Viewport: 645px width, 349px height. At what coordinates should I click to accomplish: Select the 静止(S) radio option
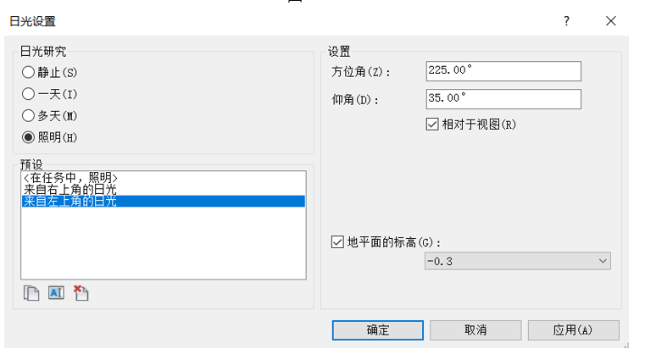[x=29, y=73]
